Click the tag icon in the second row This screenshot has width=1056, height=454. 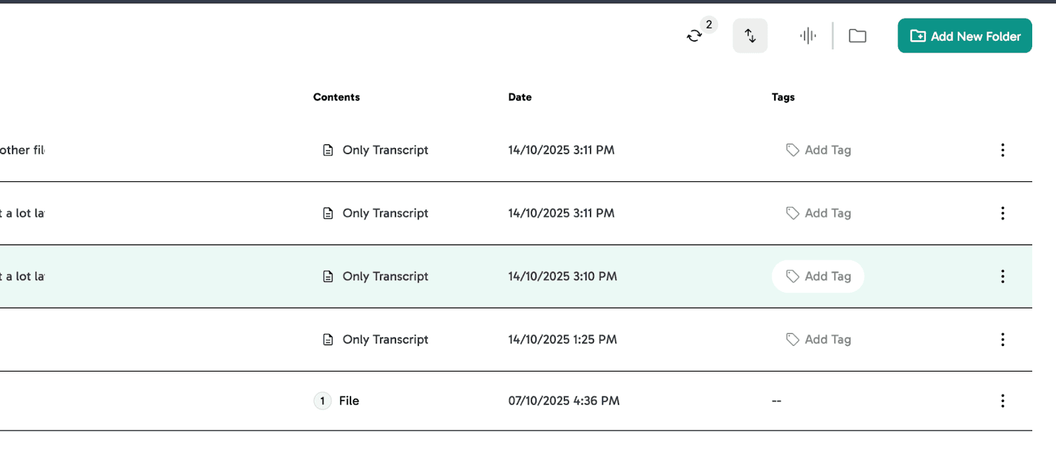(793, 213)
